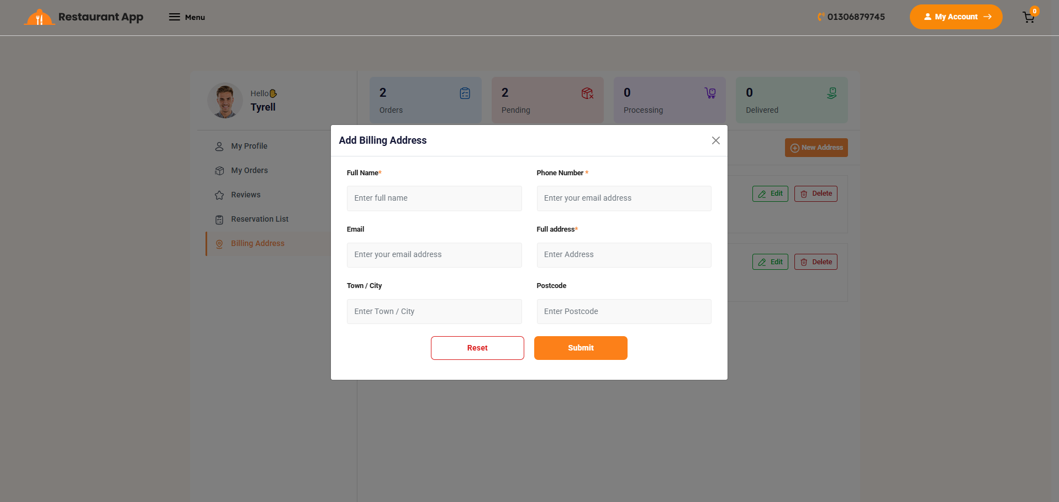Open the shopping cart icon
Viewport: 1059px width, 502px height.
1028,17
